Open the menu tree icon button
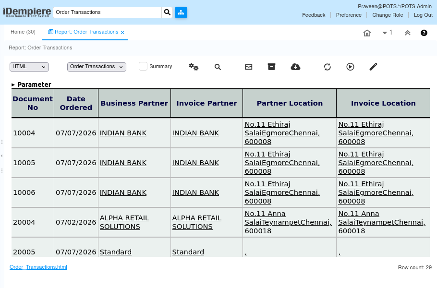This screenshot has height=288, width=437. point(181,12)
